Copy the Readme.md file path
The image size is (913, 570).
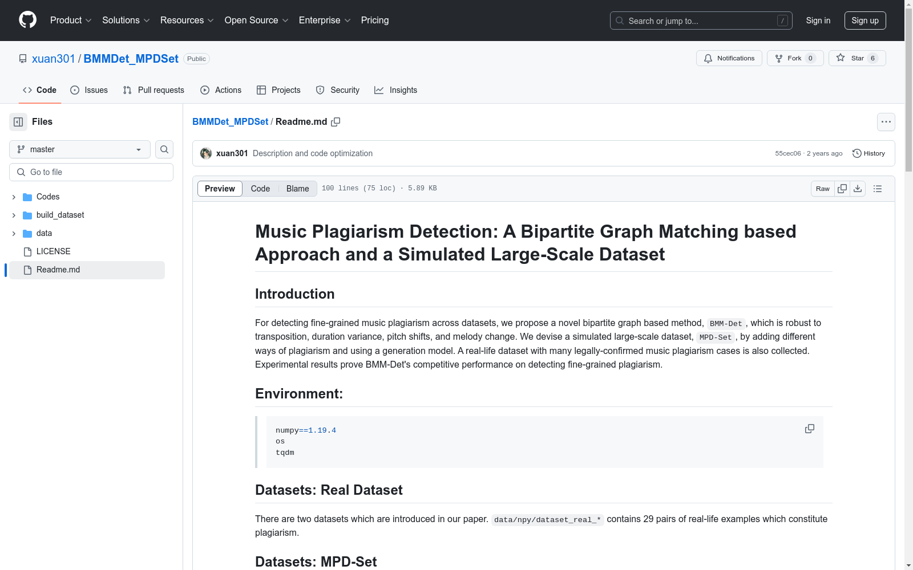pos(336,122)
